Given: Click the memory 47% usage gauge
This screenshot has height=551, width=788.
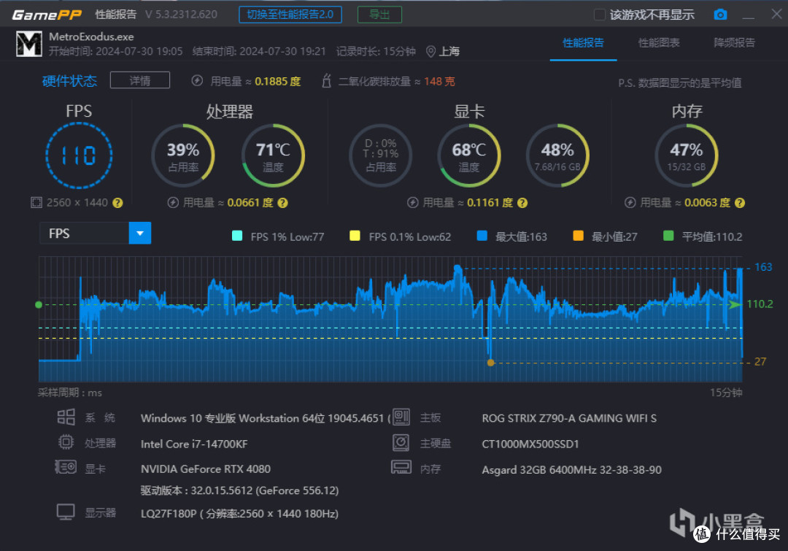Looking at the screenshot, I should (687, 155).
